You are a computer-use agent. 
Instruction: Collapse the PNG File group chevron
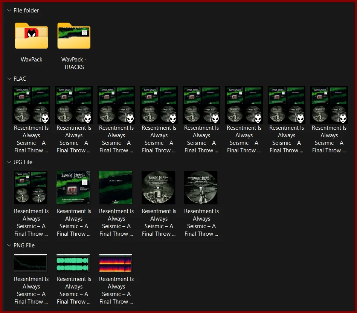9,245
